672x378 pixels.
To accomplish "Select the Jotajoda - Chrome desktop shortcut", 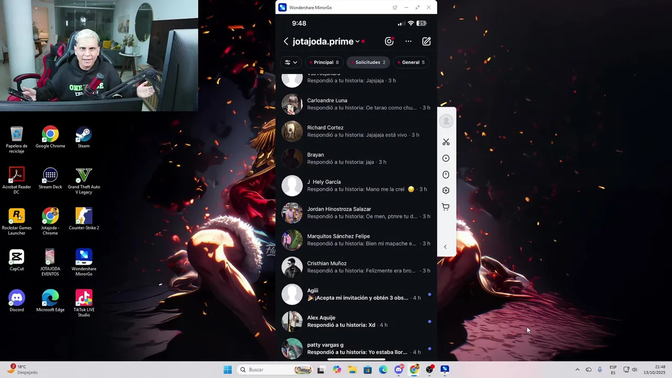I will pyautogui.click(x=50, y=222).
